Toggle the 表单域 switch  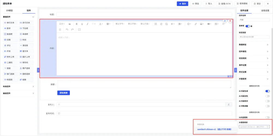[248, 26]
